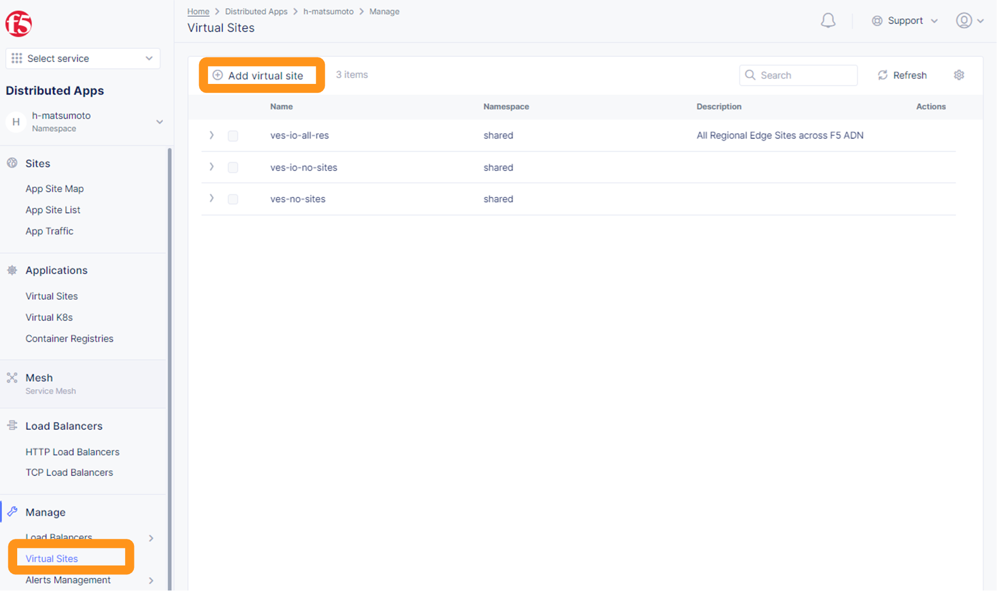Open table settings gear icon
This screenshot has width=997, height=591.
tap(959, 75)
